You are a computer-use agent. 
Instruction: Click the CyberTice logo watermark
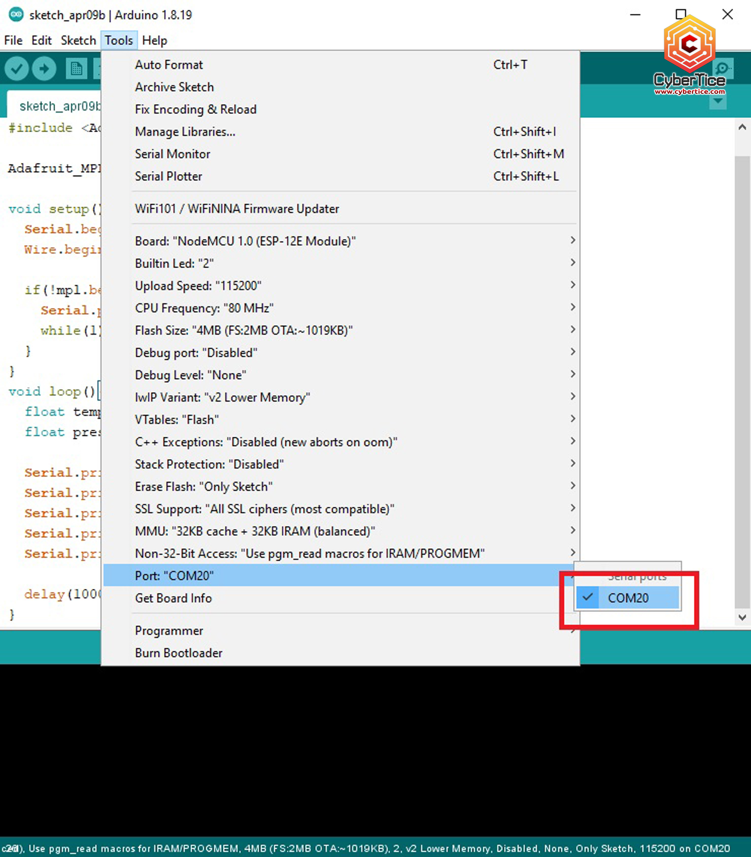(689, 55)
